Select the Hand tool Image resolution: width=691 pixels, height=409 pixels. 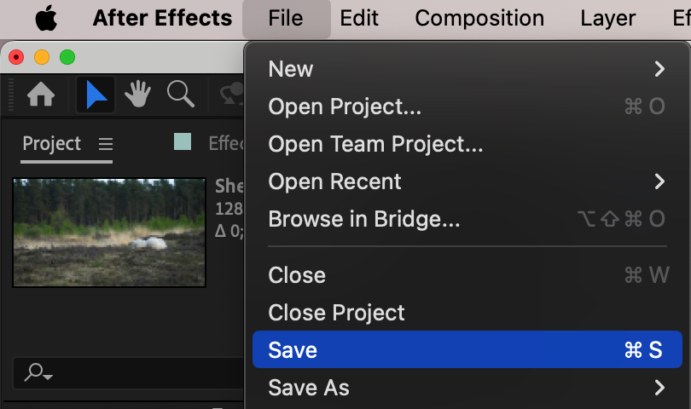137,95
